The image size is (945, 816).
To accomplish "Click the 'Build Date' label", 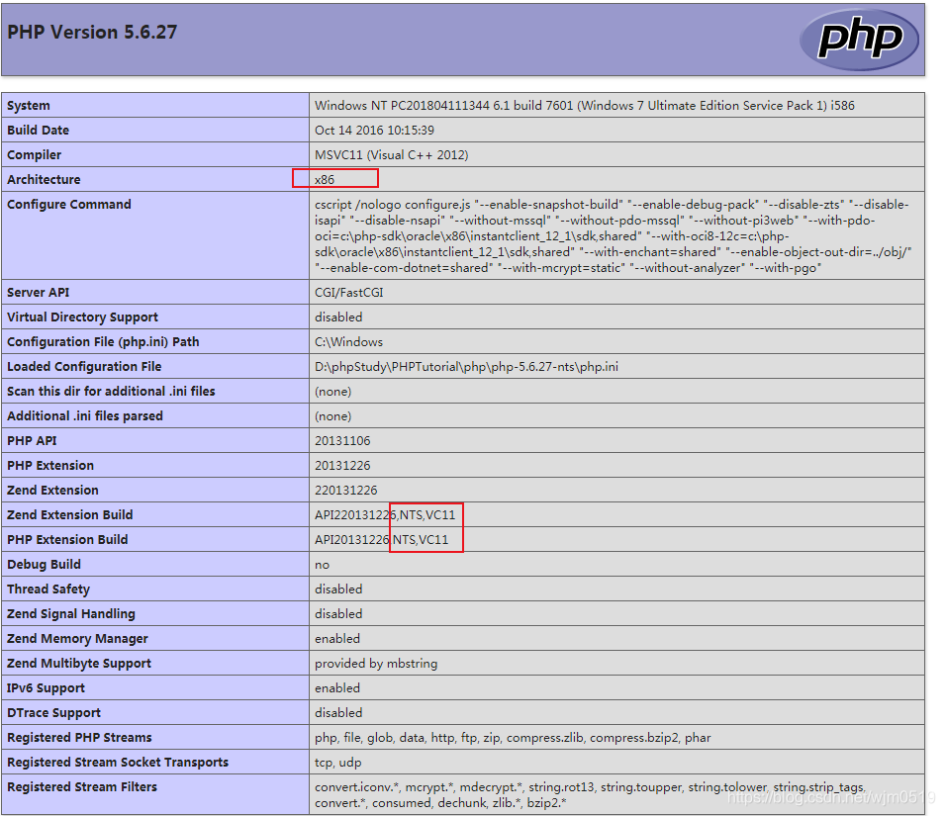I will point(38,131).
